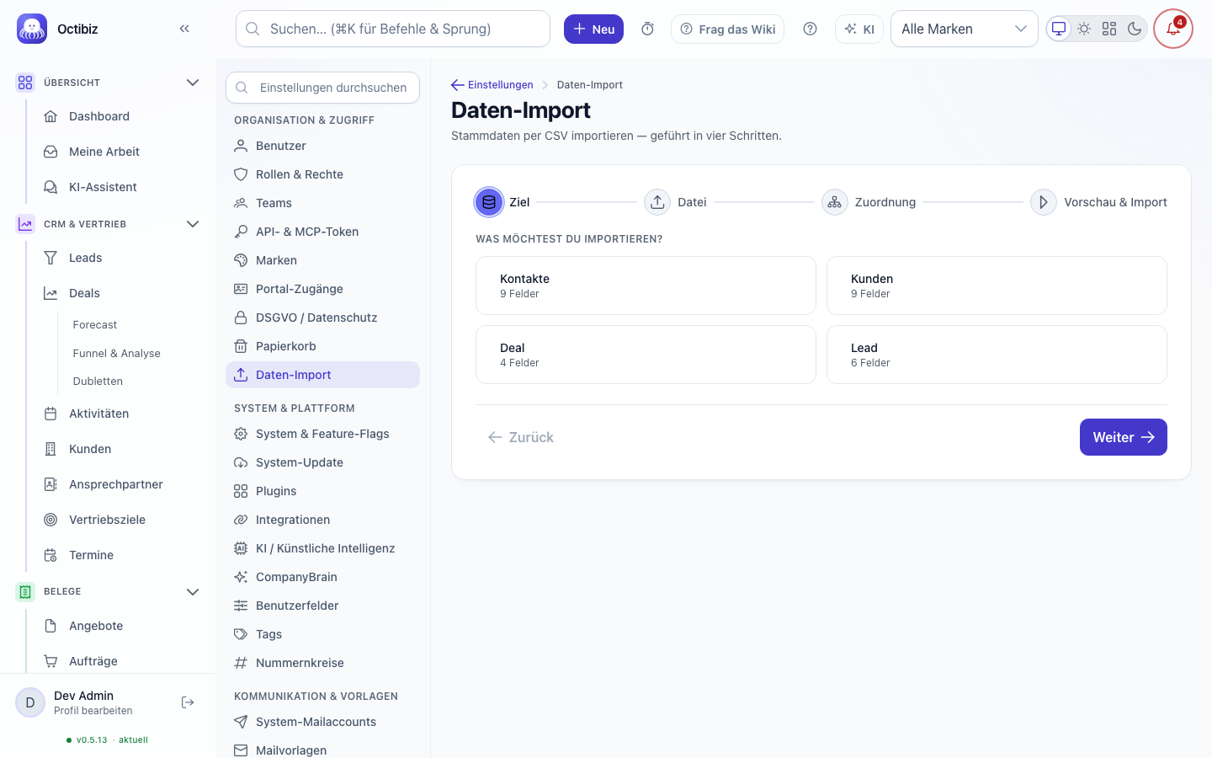The width and height of the screenshot is (1212, 758).
Task: Switch to dark theme moon icon
Action: (x=1135, y=29)
